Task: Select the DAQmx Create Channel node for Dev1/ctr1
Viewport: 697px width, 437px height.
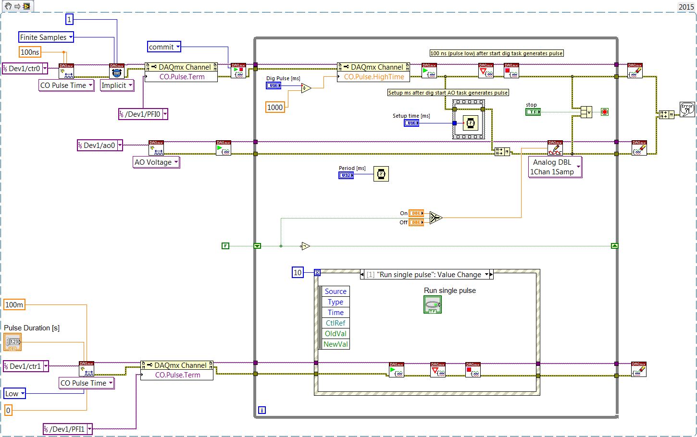Action: point(87,369)
